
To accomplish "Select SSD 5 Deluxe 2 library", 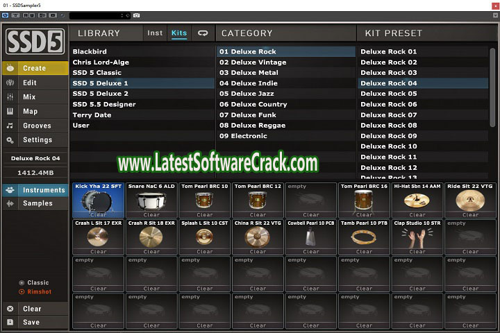I will pyautogui.click(x=100, y=94).
